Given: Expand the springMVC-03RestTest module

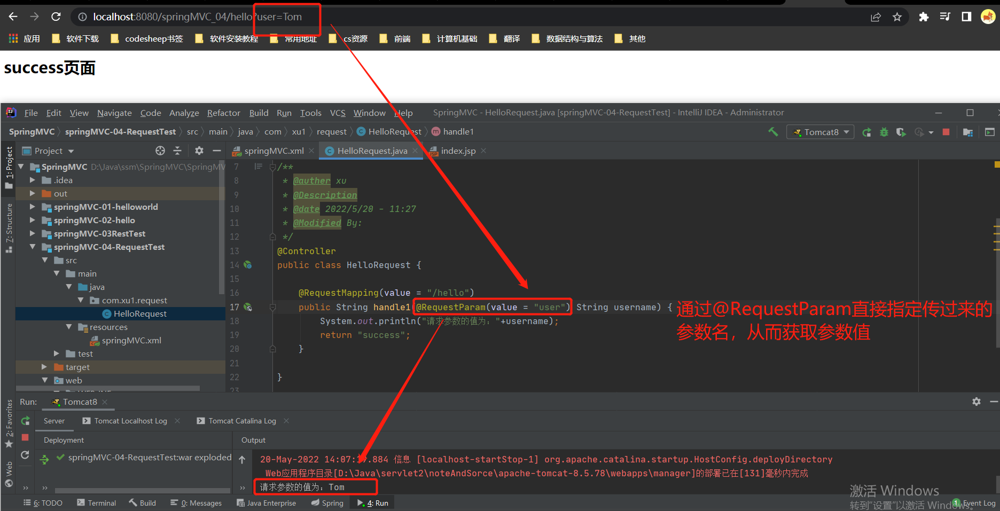Looking at the screenshot, I should [x=32, y=233].
